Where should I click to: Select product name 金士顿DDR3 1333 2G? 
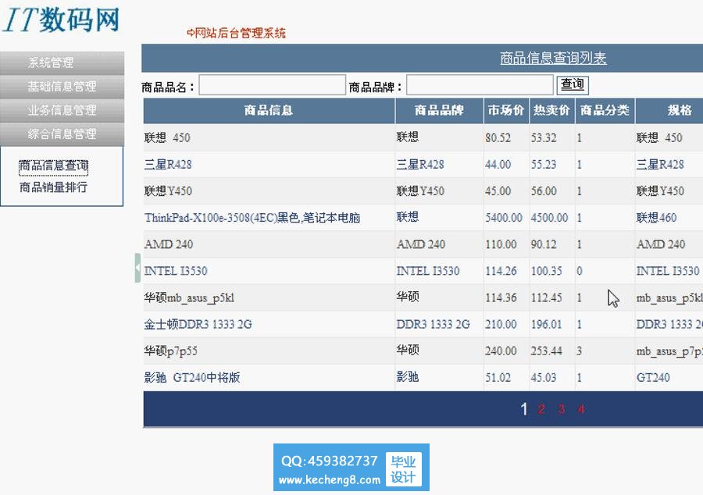coord(198,324)
